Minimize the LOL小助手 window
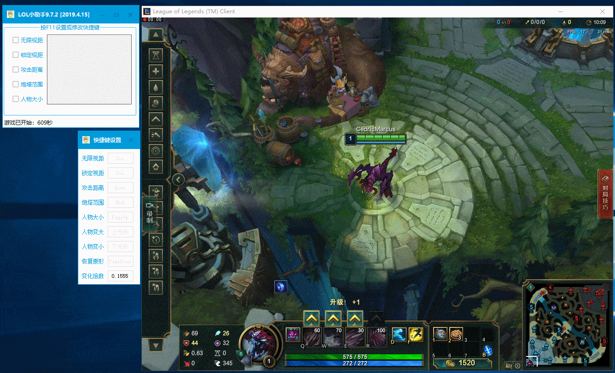Image resolution: width=615 pixels, height=373 pixels. coord(103,15)
